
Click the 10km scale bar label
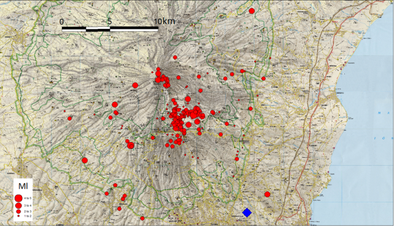164,21
